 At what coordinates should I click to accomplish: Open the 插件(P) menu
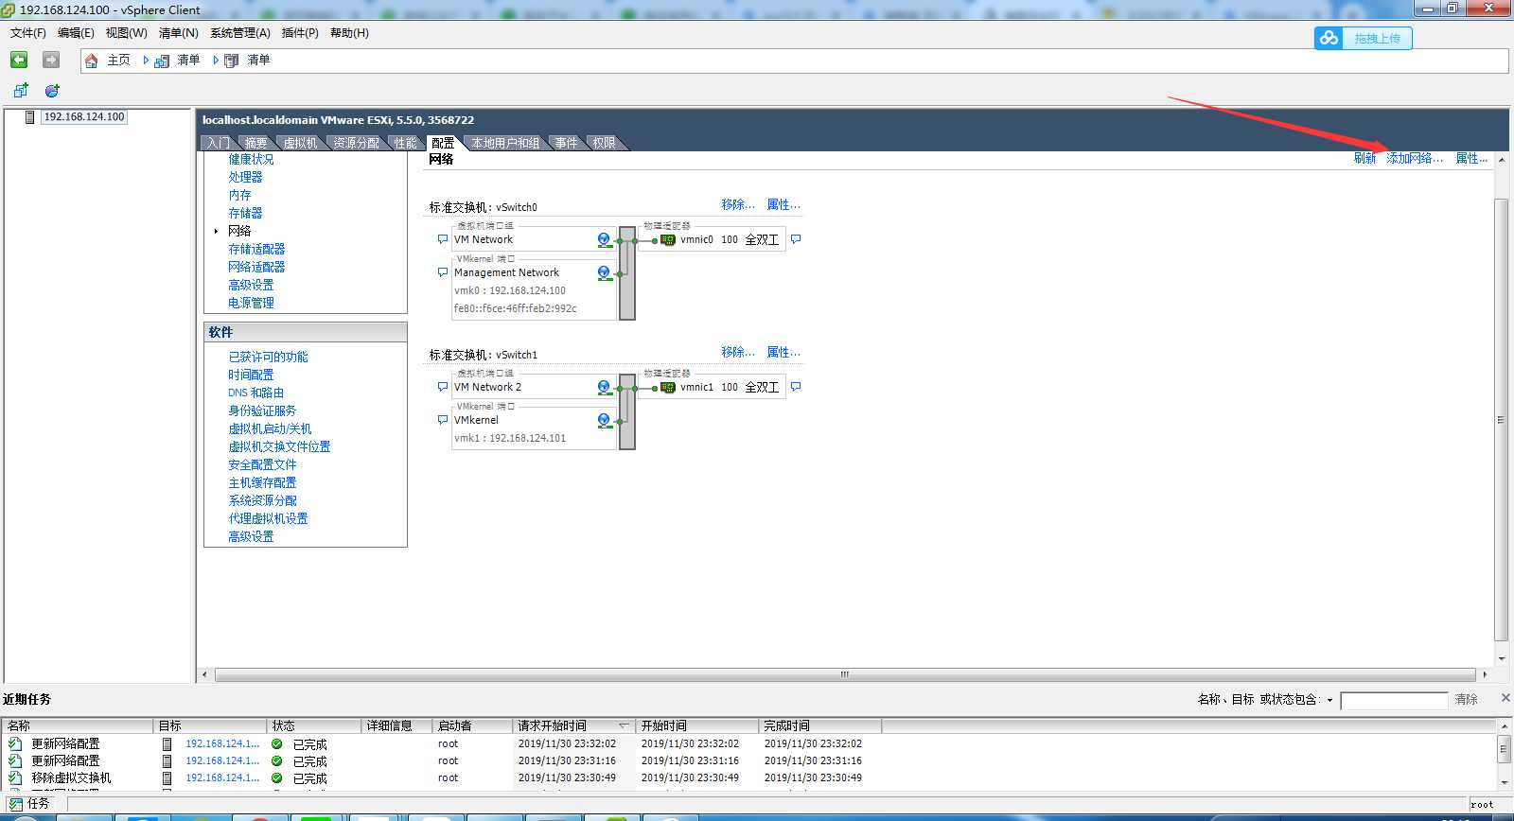click(x=300, y=33)
